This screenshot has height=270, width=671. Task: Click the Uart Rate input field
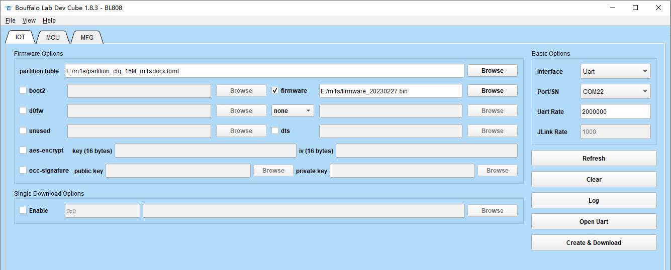coord(615,111)
